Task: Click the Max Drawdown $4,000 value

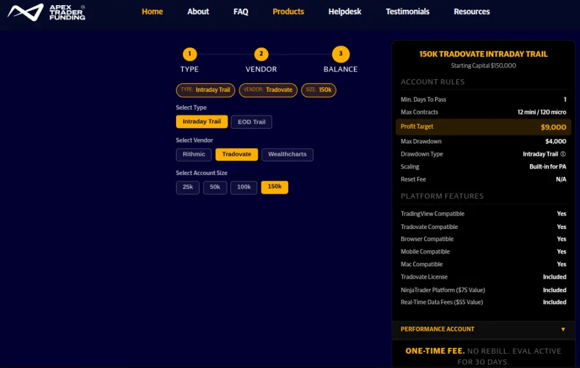Action: pyautogui.click(x=556, y=142)
